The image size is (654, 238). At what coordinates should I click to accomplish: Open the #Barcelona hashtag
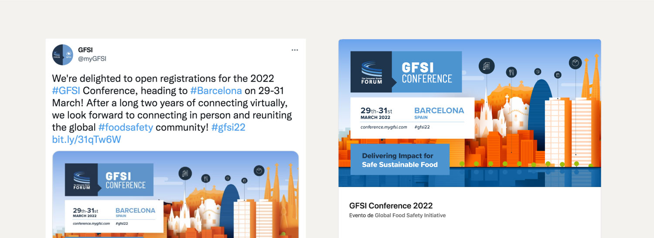216,91
